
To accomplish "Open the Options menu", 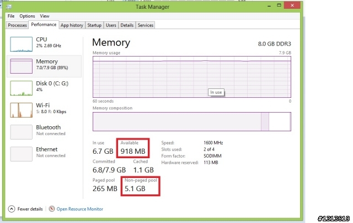I will click(x=27, y=16).
